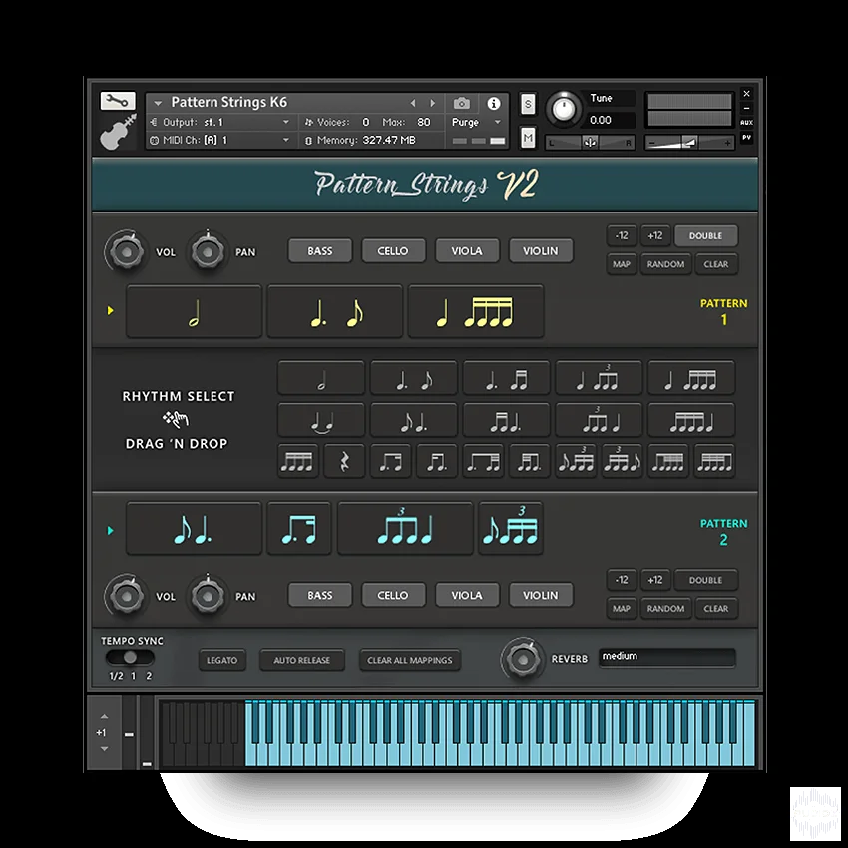Select CELLO for Pattern 1
The image size is (848, 848).
point(393,251)
